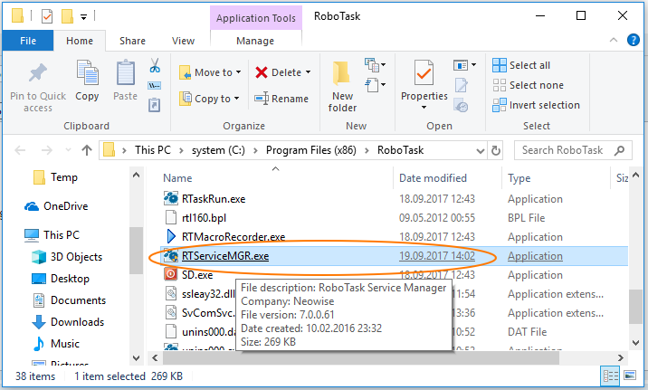The image size is (648, 390).
Task: Expand Easy access dropdown
Action: [375, 85]
